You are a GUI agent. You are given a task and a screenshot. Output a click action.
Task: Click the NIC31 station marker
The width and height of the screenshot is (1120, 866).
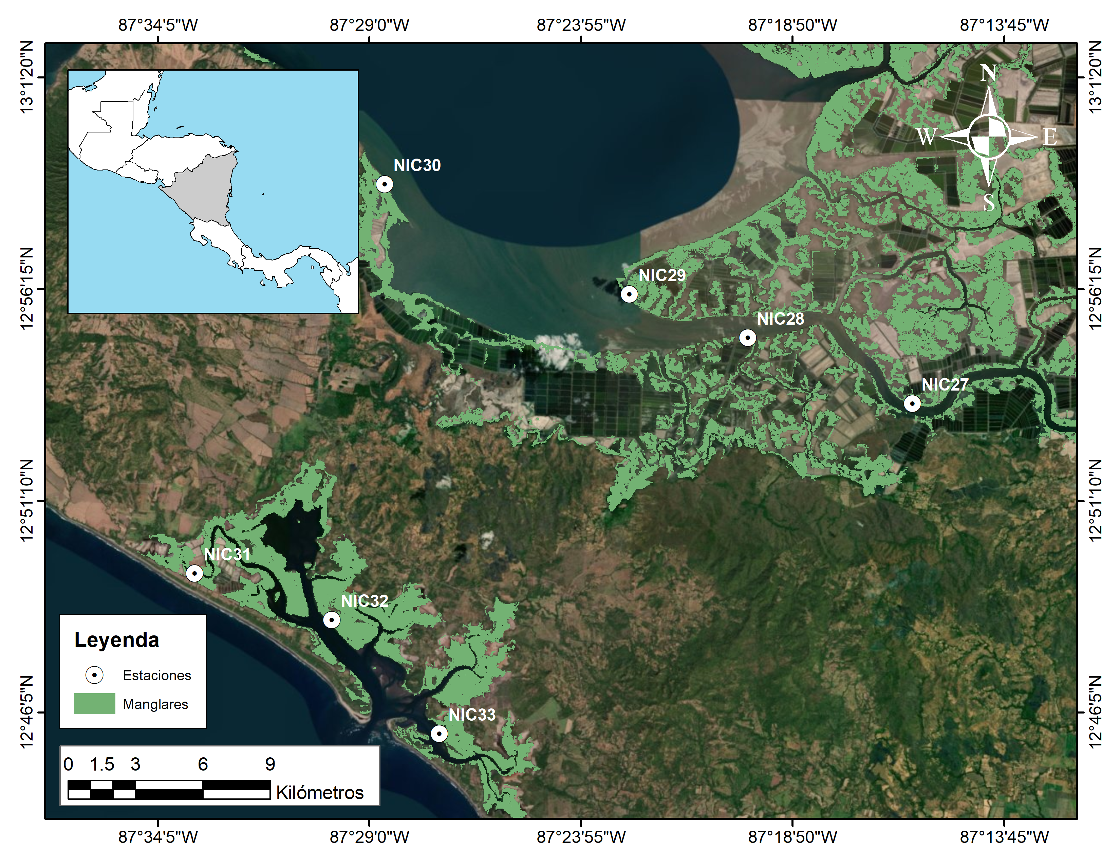[x=194, y=573]
